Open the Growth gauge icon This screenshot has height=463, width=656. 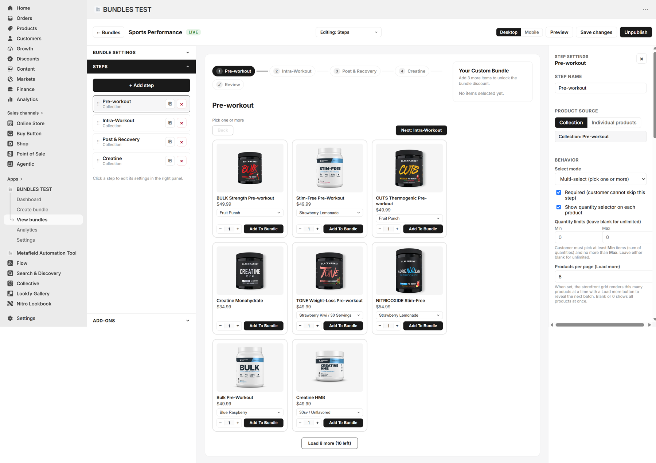pyautogui.click(x=10, y=49)
